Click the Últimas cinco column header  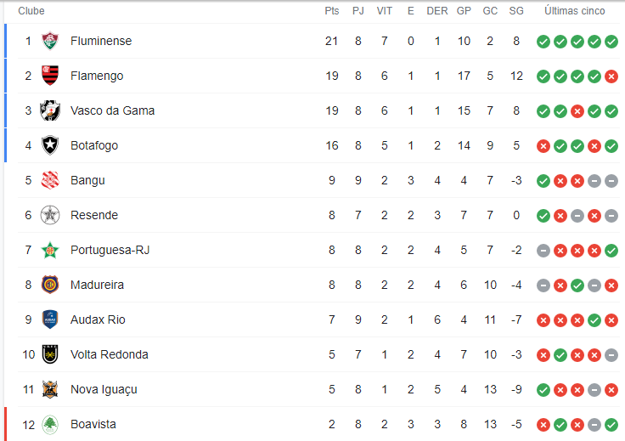tap(574, 11)
